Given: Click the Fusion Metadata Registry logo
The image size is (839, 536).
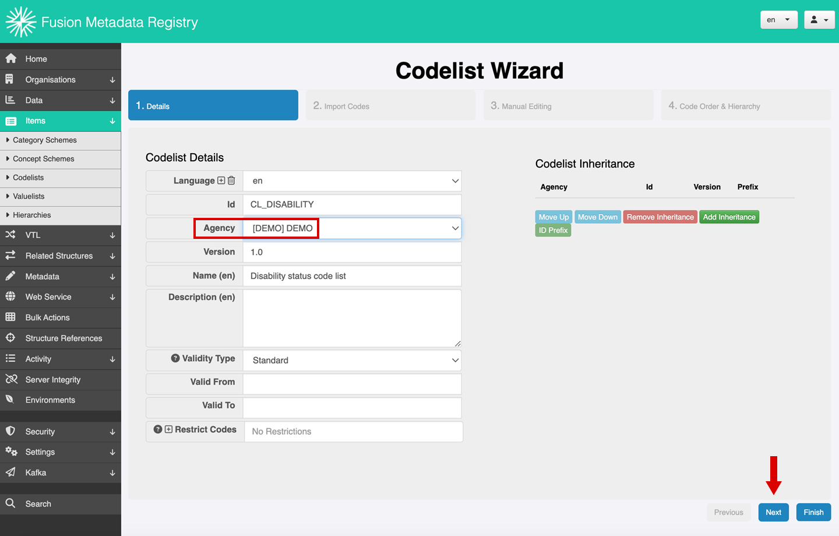Looking at the screenshot, I should 21,22.
